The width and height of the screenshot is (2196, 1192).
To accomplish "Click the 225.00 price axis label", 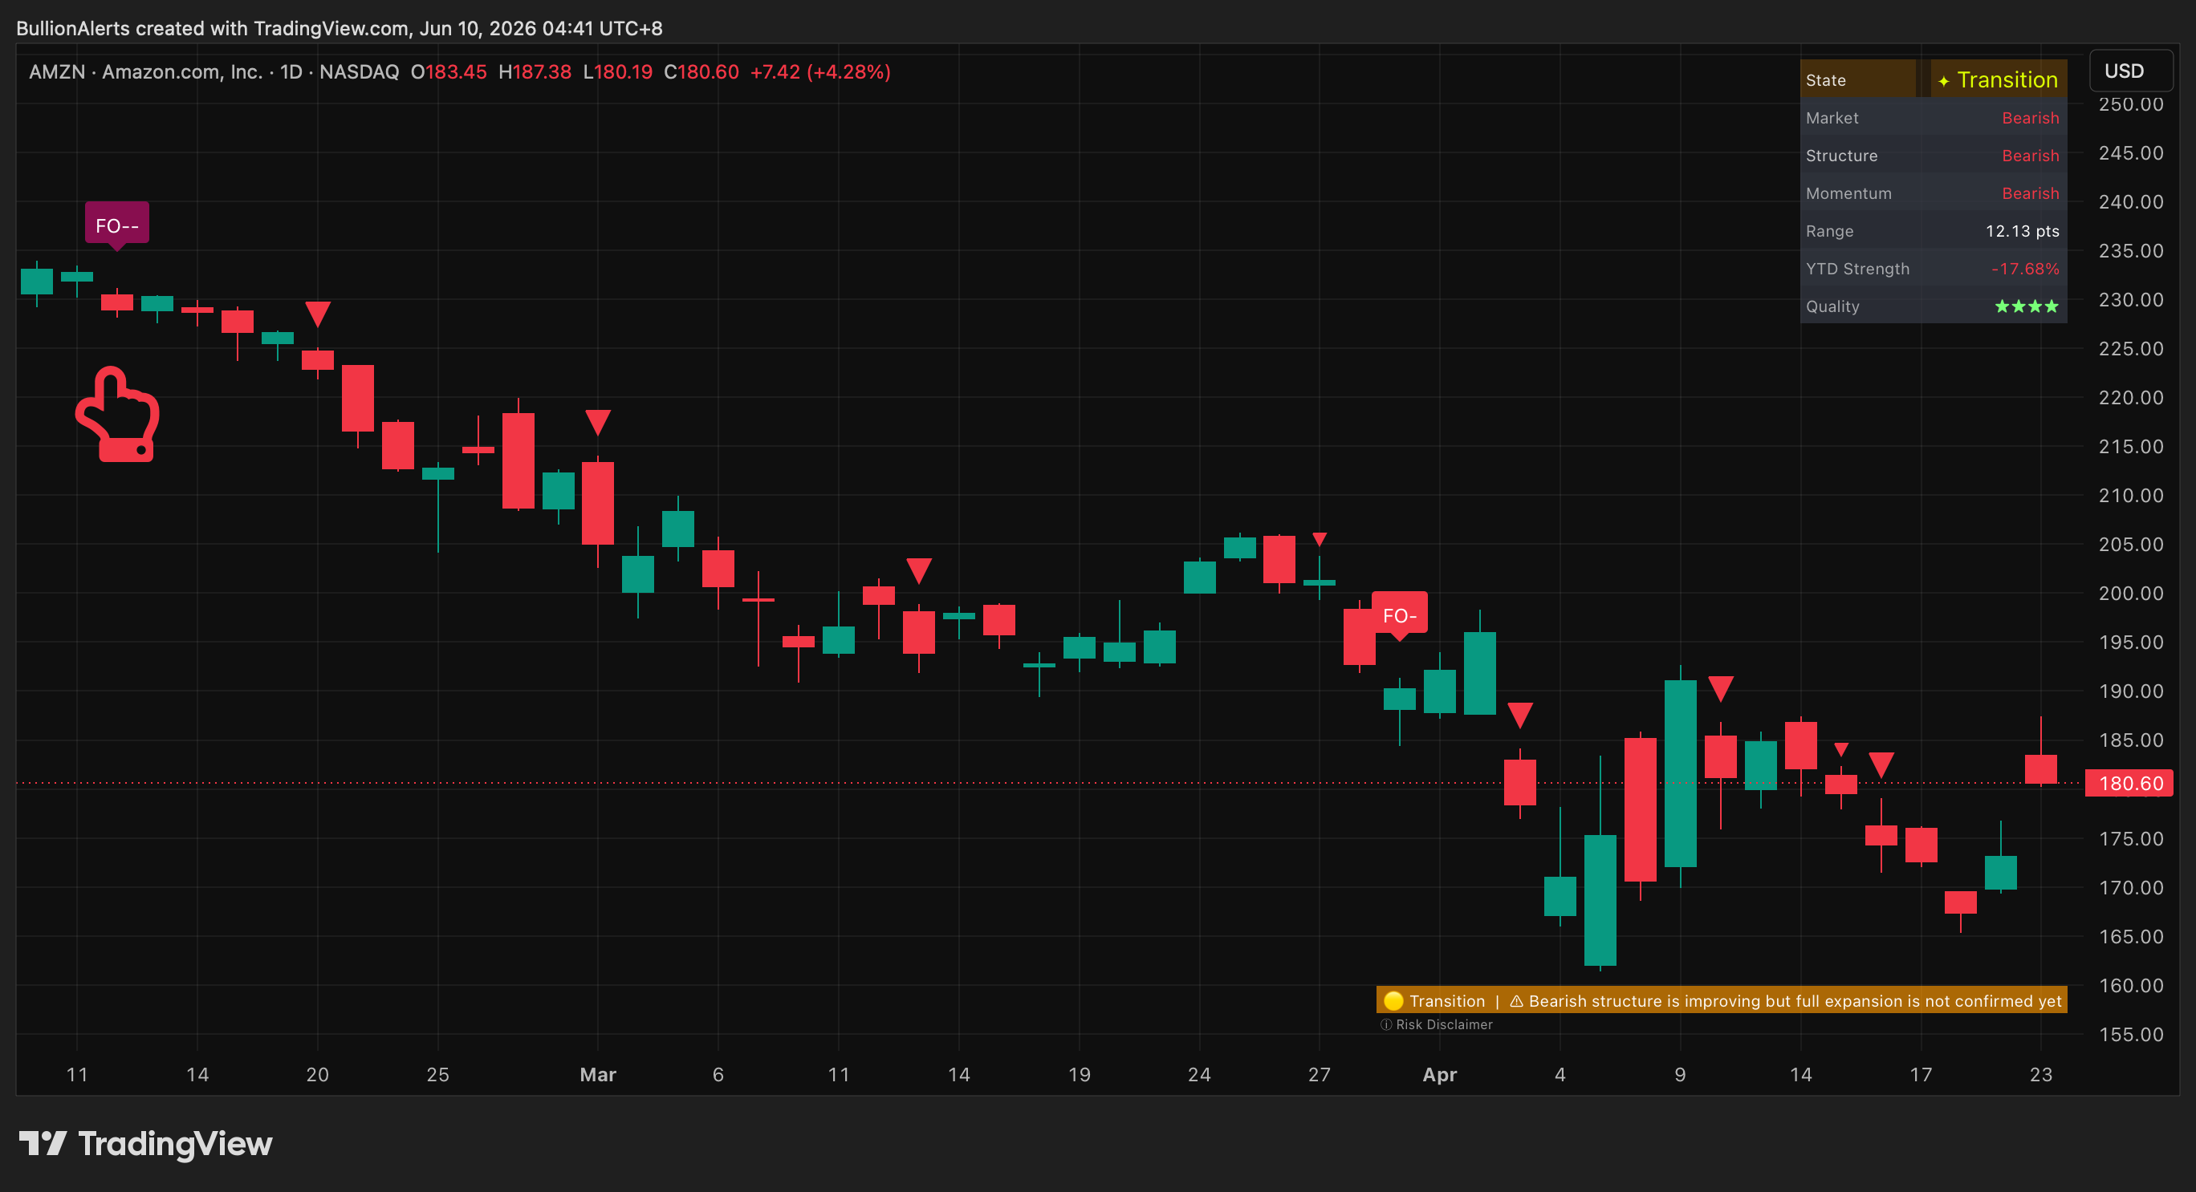I will 2130,348.
